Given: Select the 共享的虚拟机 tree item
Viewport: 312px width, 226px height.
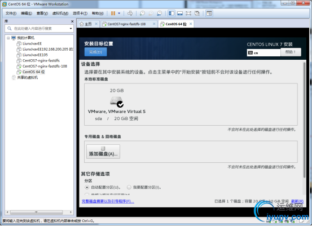Looking at the screenshot, I should point(27,78).
